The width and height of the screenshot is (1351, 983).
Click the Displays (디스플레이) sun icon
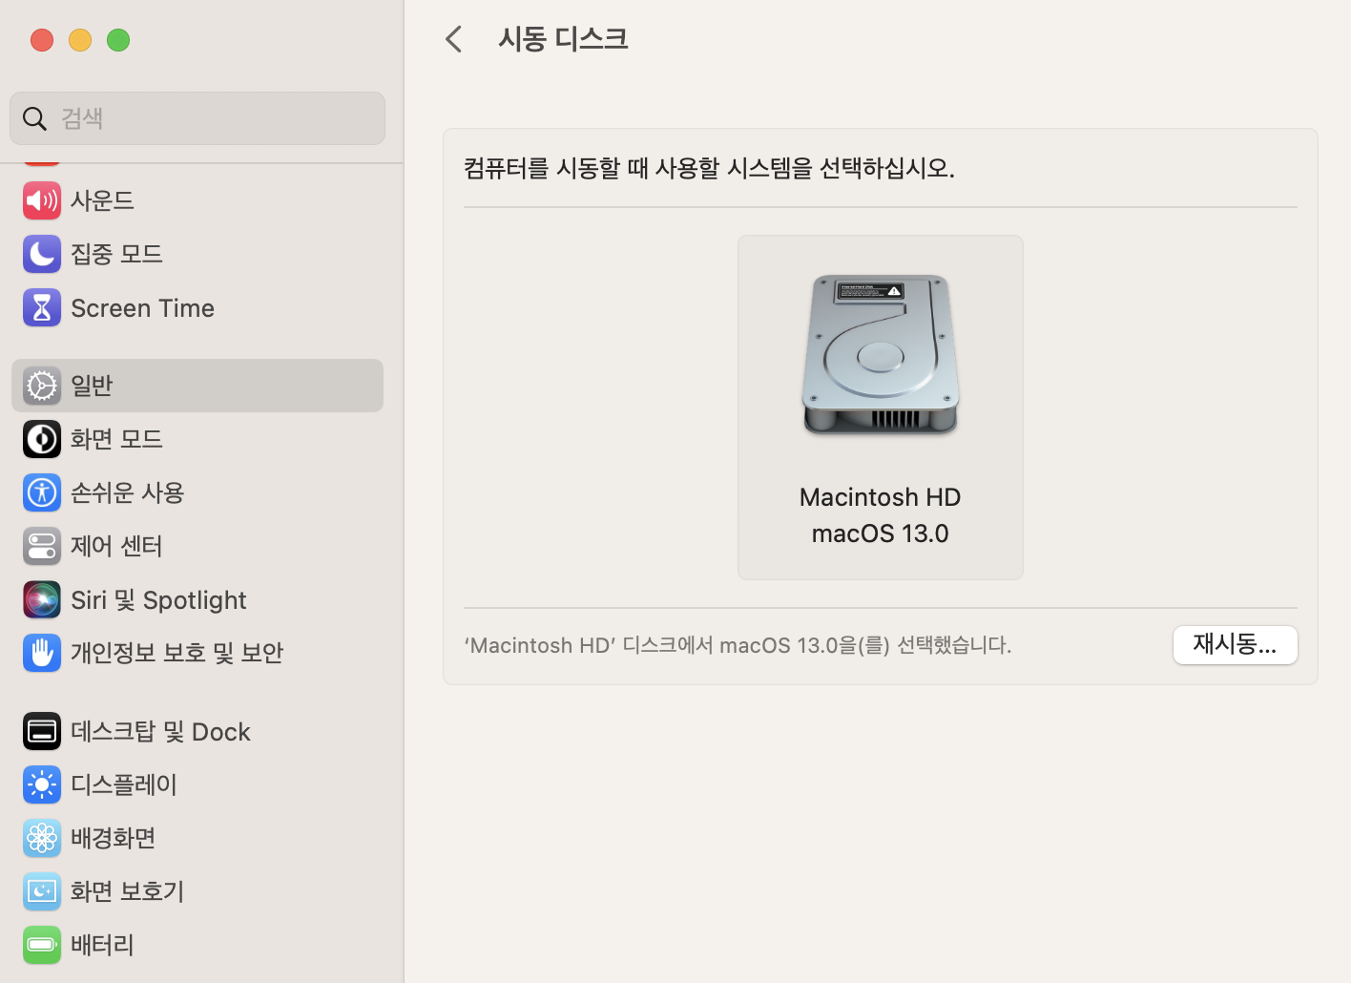pos(42,784)
